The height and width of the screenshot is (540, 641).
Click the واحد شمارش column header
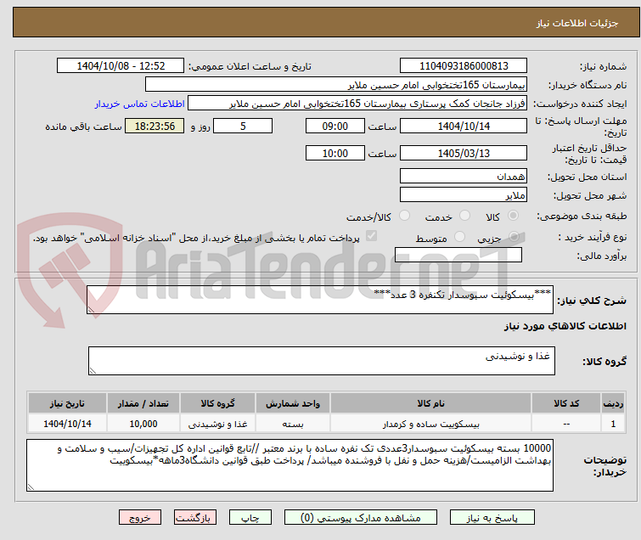point(293,403)
